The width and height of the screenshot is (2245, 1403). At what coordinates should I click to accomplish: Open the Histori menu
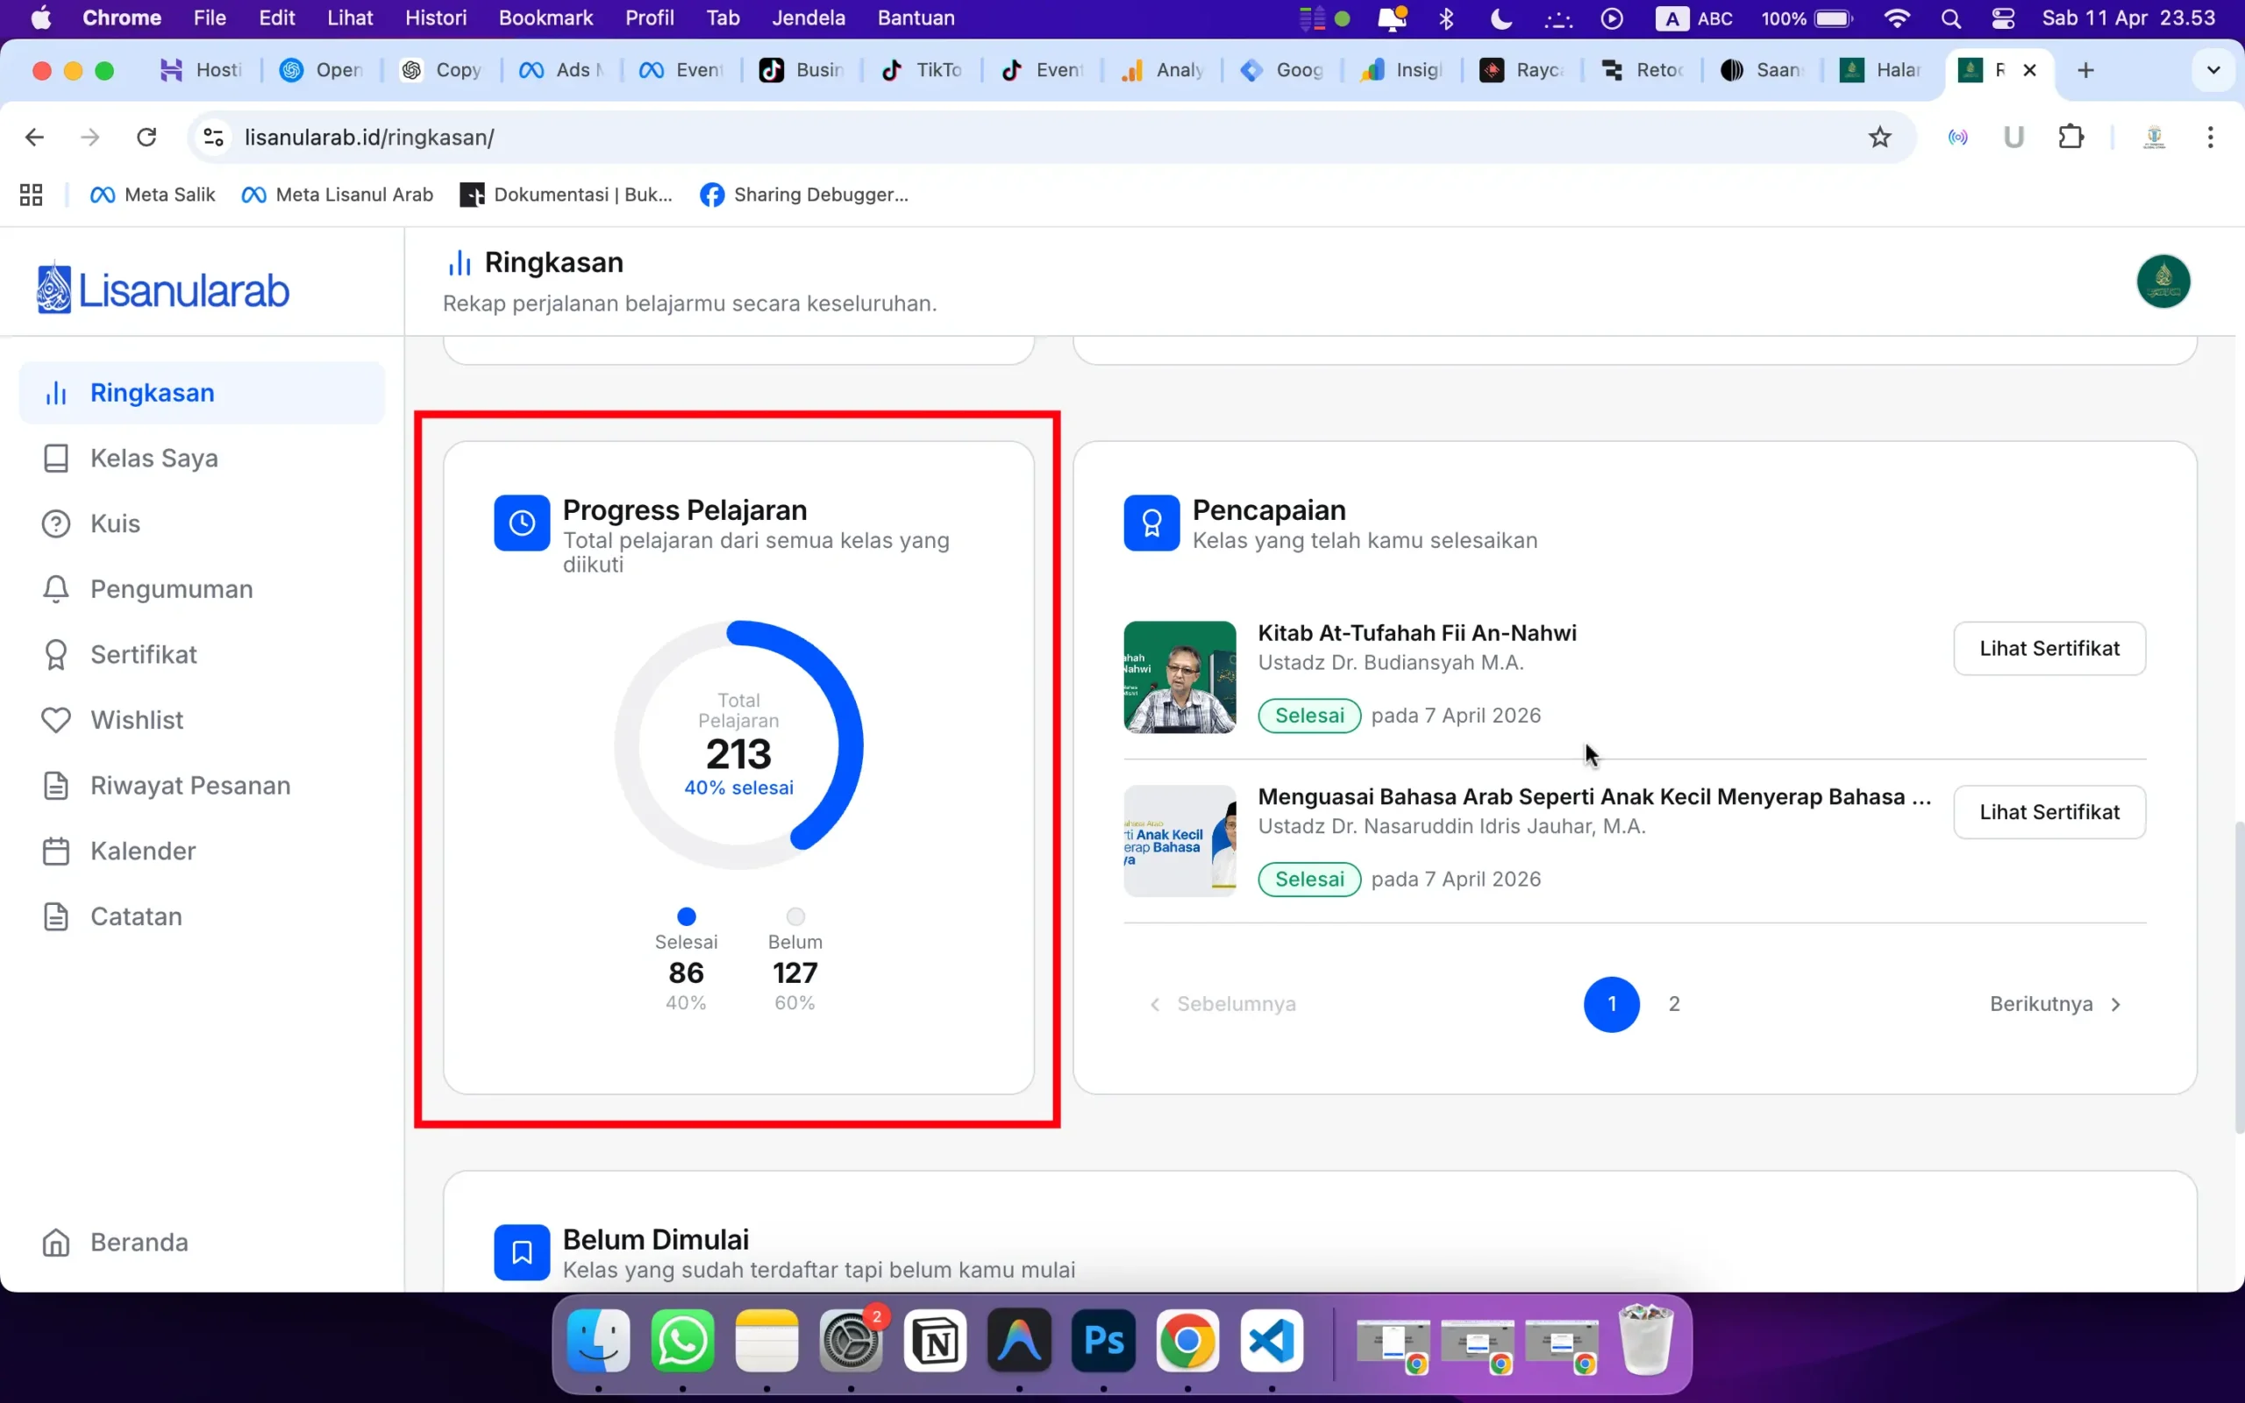click(x=436, y=18)
